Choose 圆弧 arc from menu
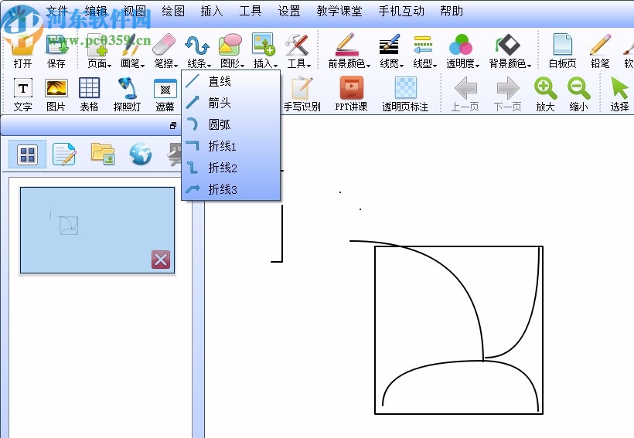Image resolution: width=634 pixels, height=438 pixels. click(231, 124)
